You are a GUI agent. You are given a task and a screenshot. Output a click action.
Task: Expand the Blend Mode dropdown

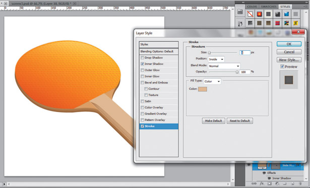[x=224, y=66]
